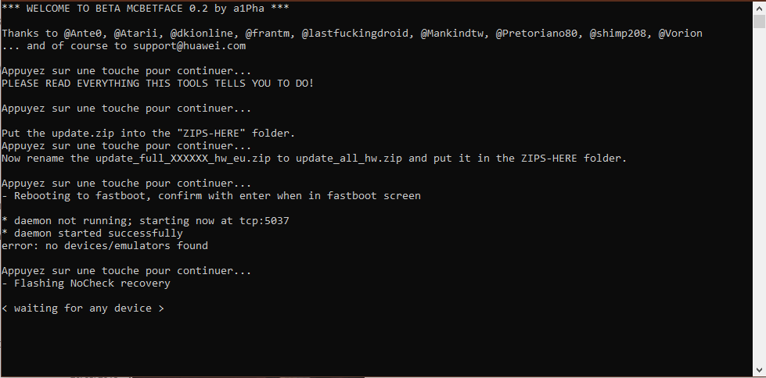766x378 pixels.
Task: Click the @Vorion mention in credits
Action: coord(680,34)
